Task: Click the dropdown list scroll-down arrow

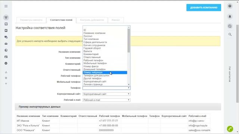Action: [x=129, y=84]
